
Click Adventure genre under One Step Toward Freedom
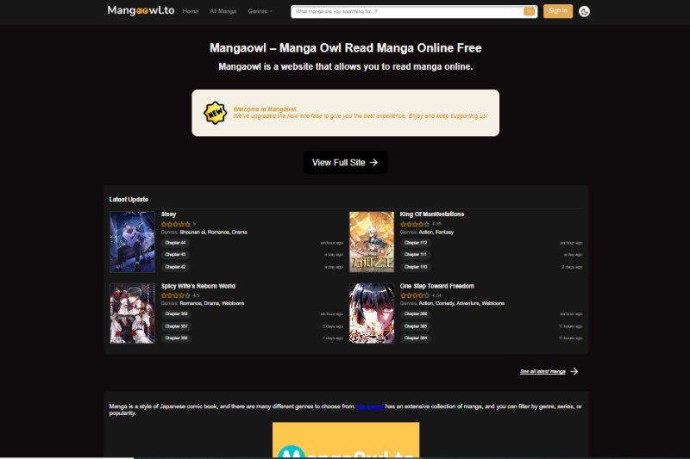click(467, 303)
